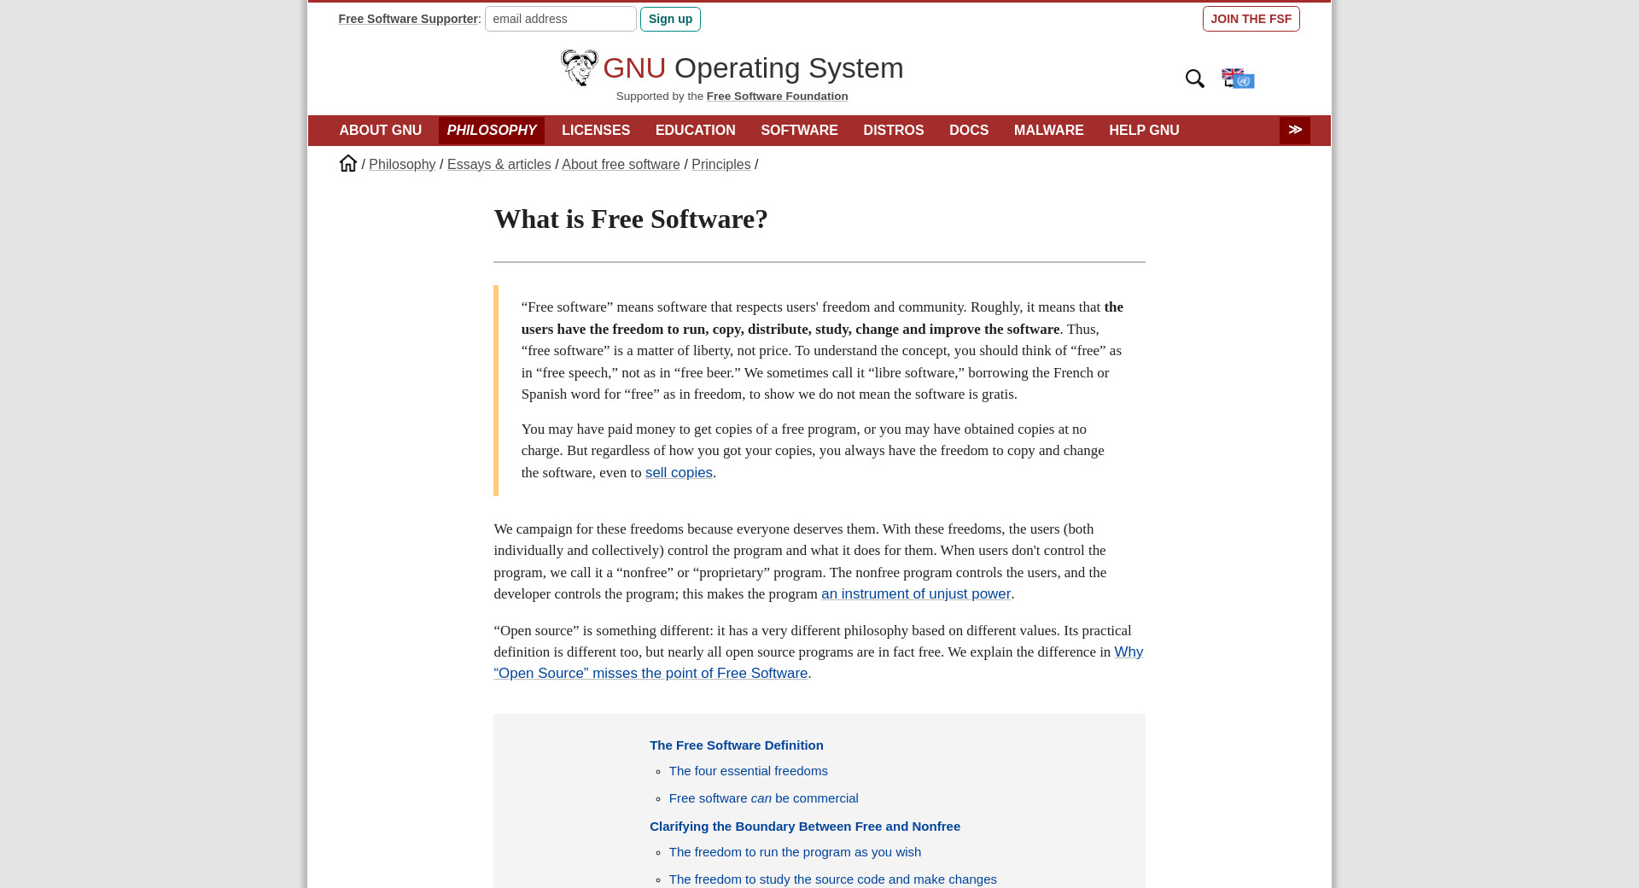Screen dimensions: 1639x888
Task: Open 'an instrument of unjust power' link
Action: click(x=916, y=594)
